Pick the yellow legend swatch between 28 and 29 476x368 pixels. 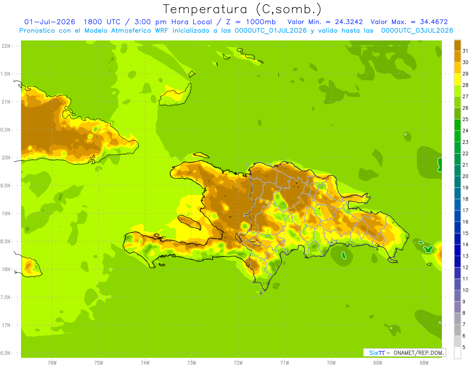tap(457, 80)
